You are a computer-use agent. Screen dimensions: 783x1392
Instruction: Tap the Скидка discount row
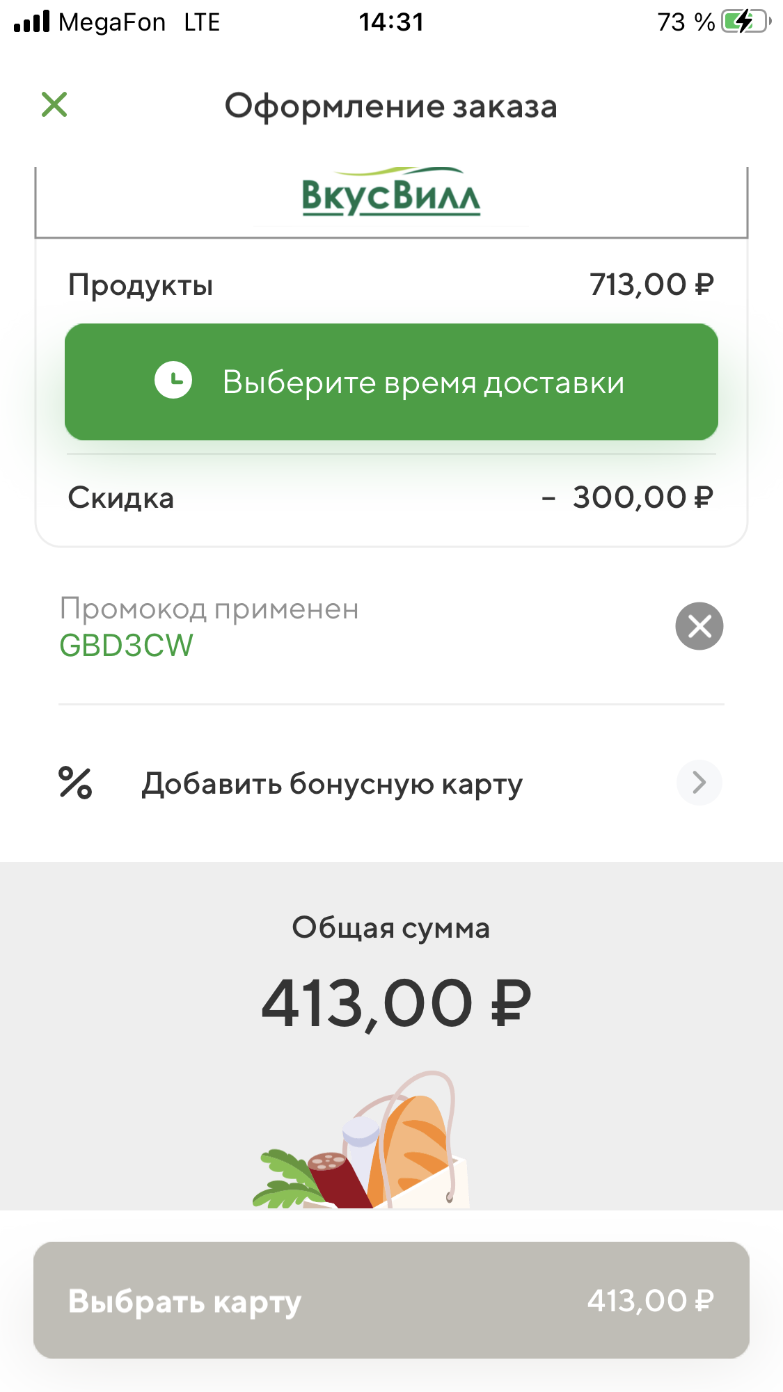click(x=391, y=498)
